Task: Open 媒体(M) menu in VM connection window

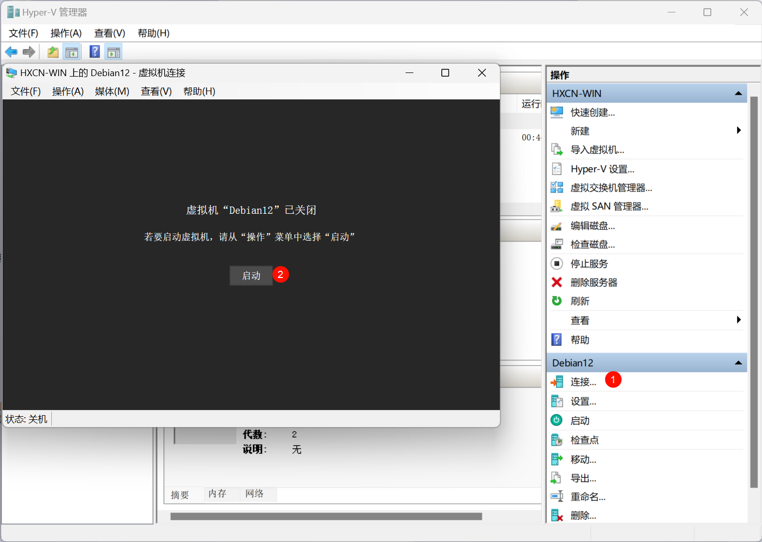Action: [112, 91]
